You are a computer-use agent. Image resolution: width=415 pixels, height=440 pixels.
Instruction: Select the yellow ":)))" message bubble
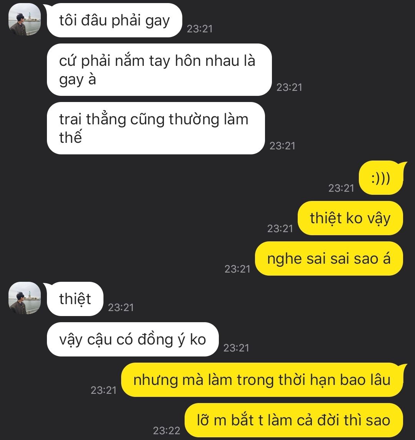[x=382, y=178]
